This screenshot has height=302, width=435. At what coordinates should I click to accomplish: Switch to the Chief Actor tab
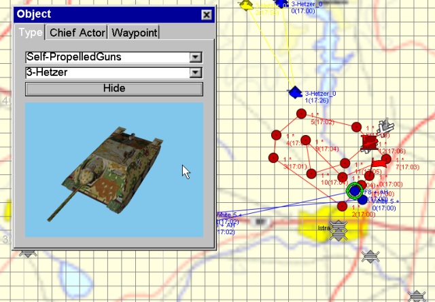pyautogui.click(x=77, y=33)
